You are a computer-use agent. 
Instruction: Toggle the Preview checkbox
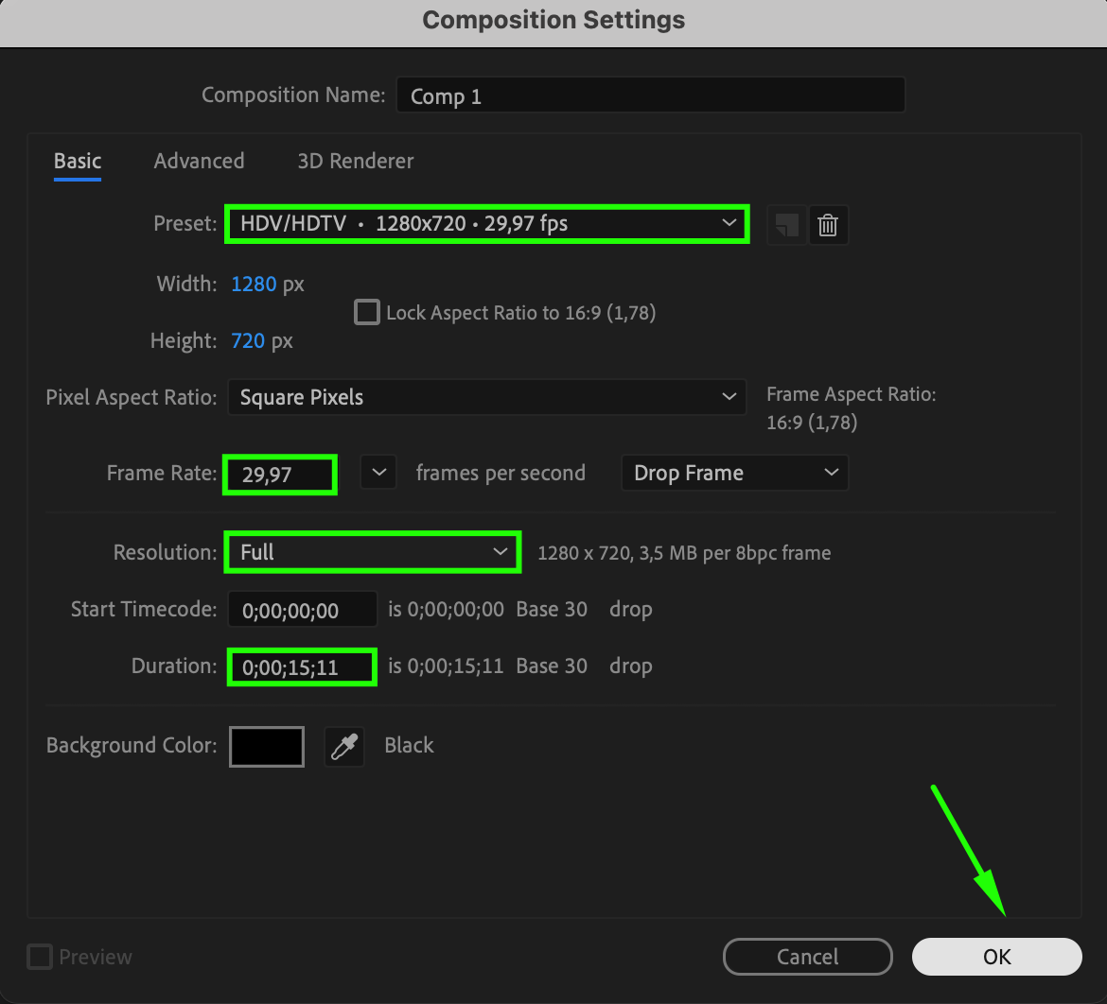point(40,957)
